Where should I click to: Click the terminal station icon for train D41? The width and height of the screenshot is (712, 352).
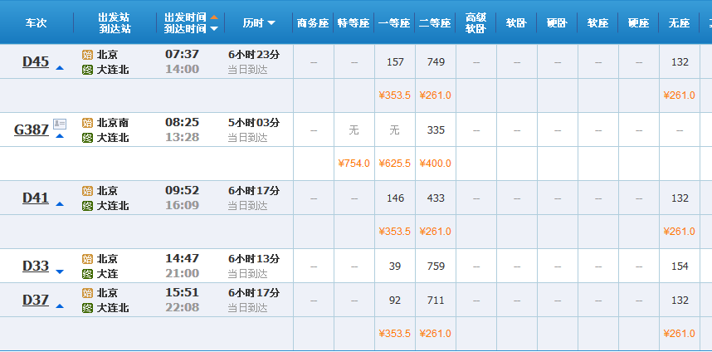(87, 206)
